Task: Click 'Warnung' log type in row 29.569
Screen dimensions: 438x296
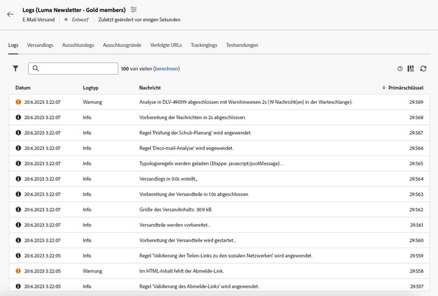Action: click(x=92, y=102)
